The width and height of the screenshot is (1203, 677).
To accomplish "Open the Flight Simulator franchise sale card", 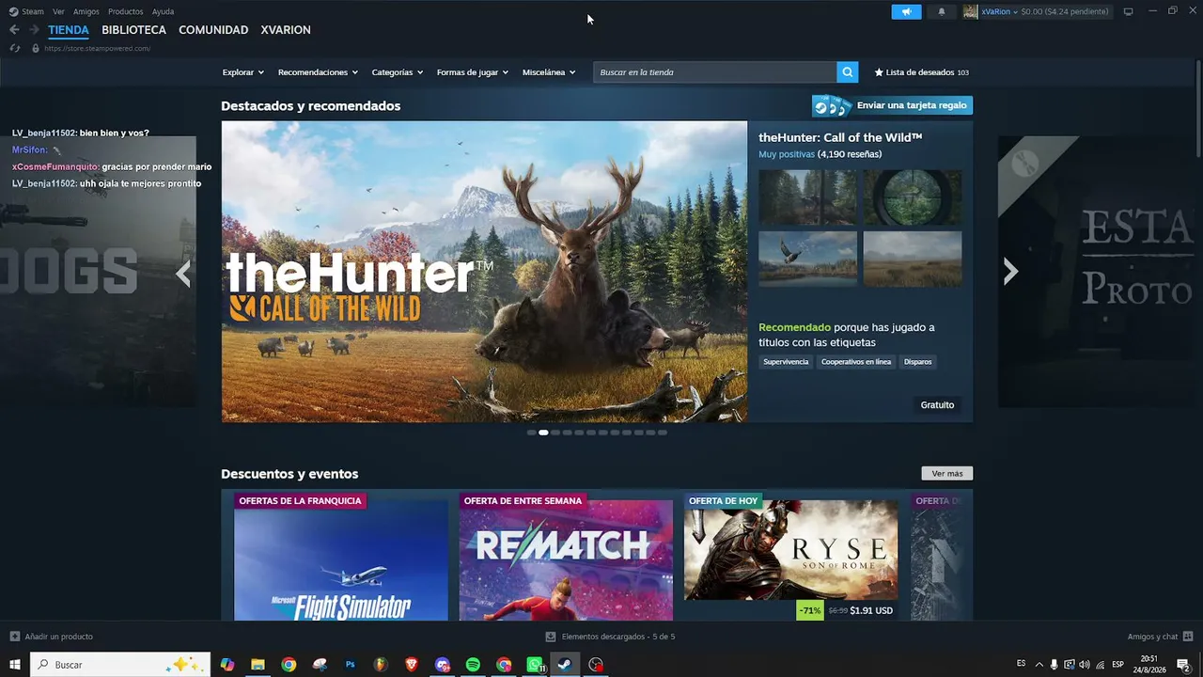I will pos(341,556).
